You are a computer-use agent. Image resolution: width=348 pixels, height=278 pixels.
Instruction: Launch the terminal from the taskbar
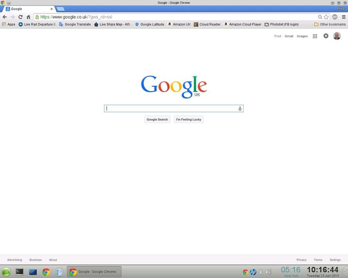[19, 272]
